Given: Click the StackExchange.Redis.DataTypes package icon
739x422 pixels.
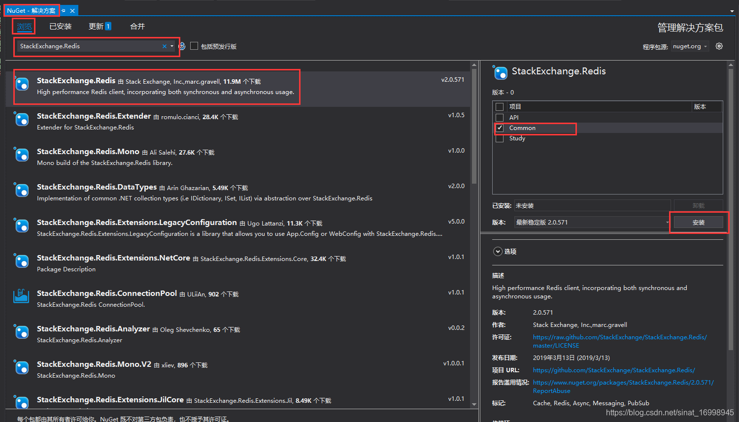Looking at the screenshot, I should tap(22, 190).
